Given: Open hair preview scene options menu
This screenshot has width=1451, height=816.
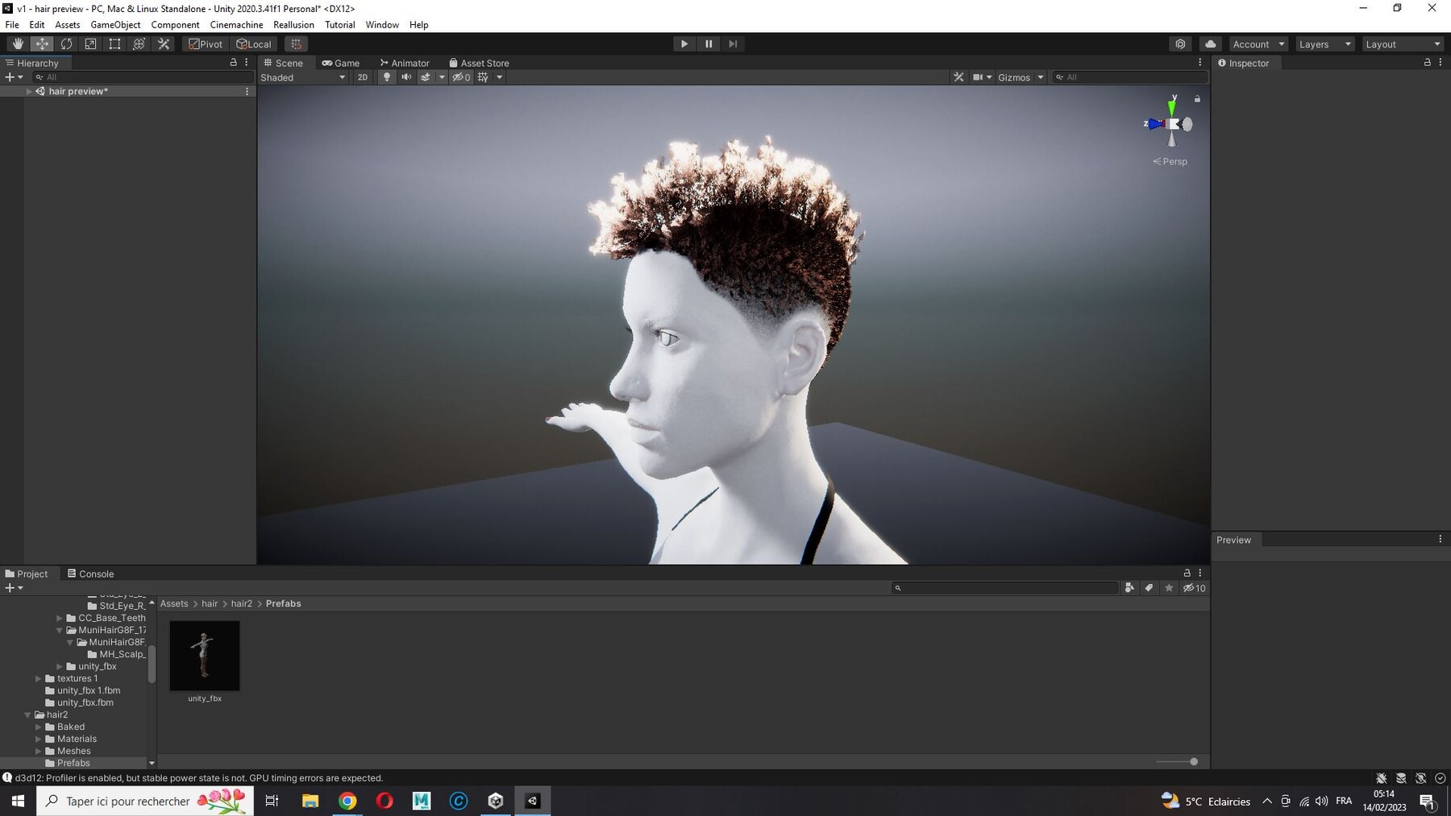Looking at the screenshot, I should [x=247, y=92].
